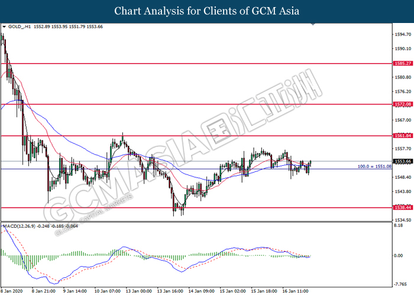The height and width of the screenshot is (295, 414).
Task: Click the '16 Jan 11:00' time label
Action: pyautogui.click(x=295, y=291)
